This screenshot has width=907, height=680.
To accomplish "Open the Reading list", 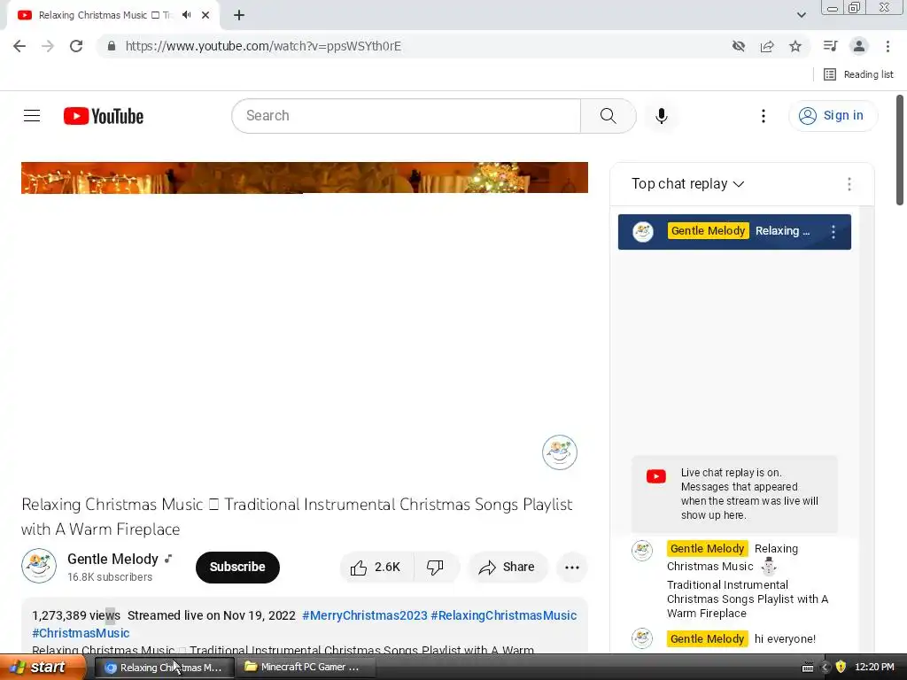I will click(858, 74).
